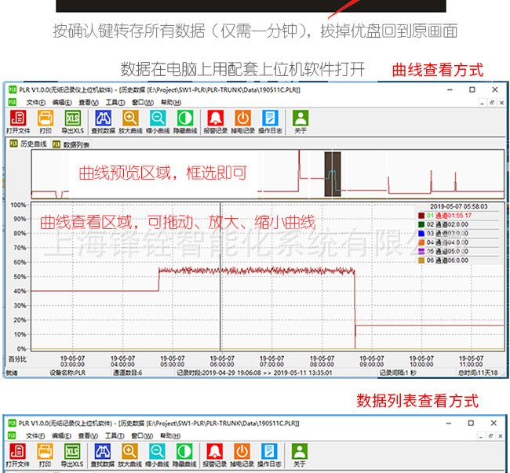The height and width of the screenshot is (473, 510).
Task: Click the blue channel 03 legend swatch
Action: click(x=421, y=233)
